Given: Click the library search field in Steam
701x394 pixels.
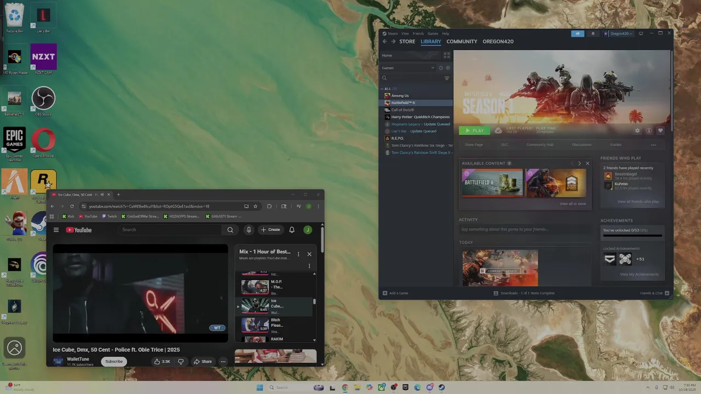Looking at the screenshot, I should tap(412, 78).
